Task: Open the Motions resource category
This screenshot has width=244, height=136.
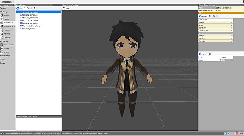Action: [x=7, y=19]
